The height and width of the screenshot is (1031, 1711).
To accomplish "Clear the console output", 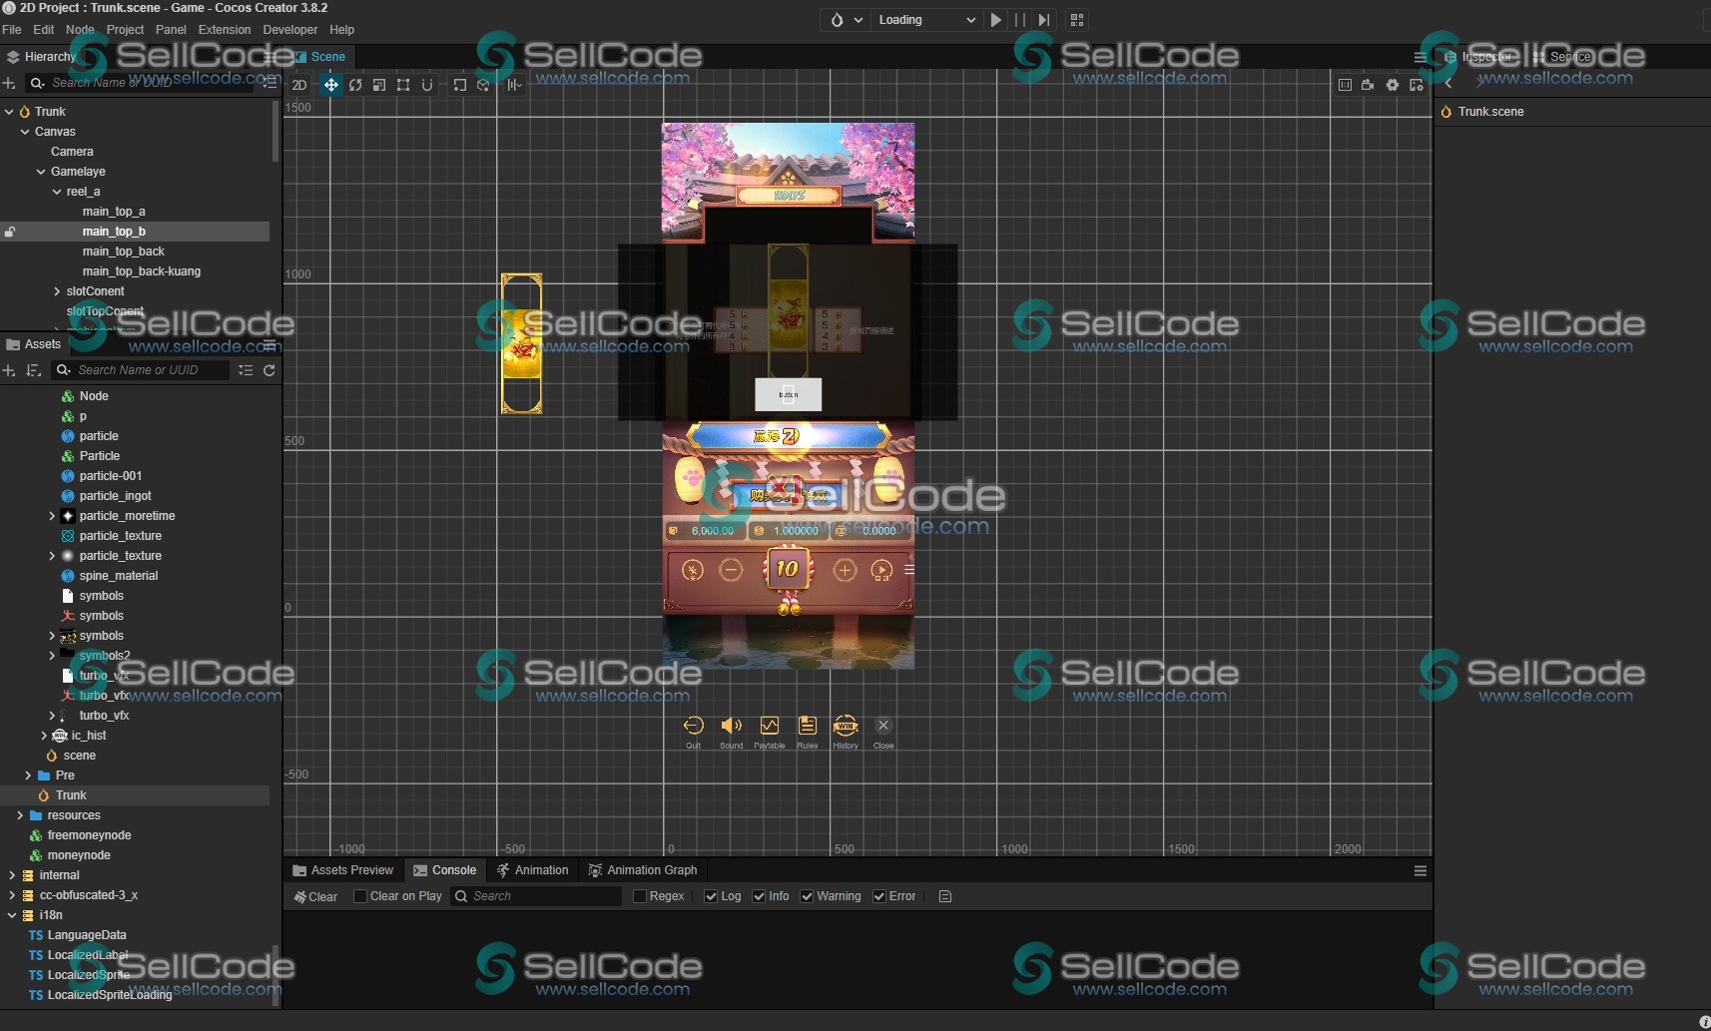I will (x=315, y=897).
